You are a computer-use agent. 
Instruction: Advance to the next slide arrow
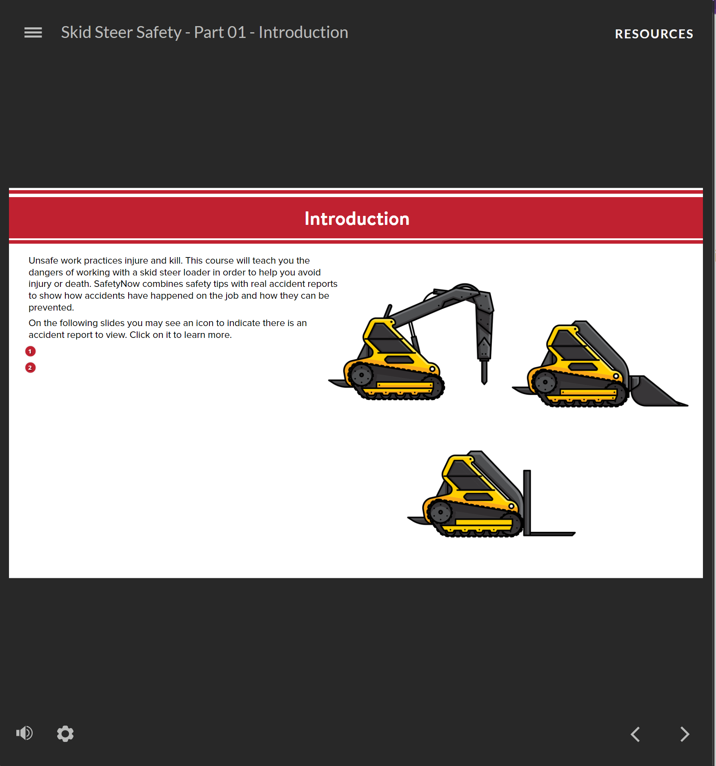point(685,734)
